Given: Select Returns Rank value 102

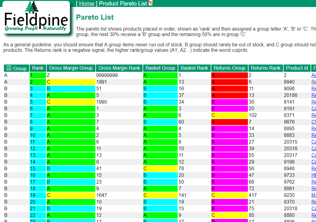Looking at the screenshot, I should (x=253, y=115).
